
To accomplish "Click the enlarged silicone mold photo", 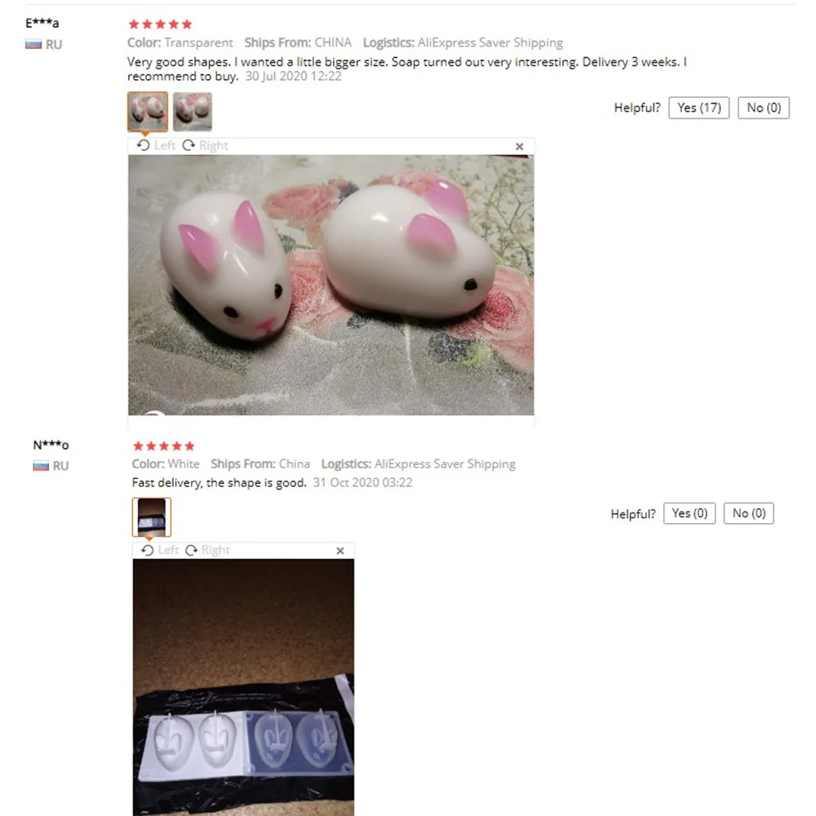I will (x=243, y=687).
